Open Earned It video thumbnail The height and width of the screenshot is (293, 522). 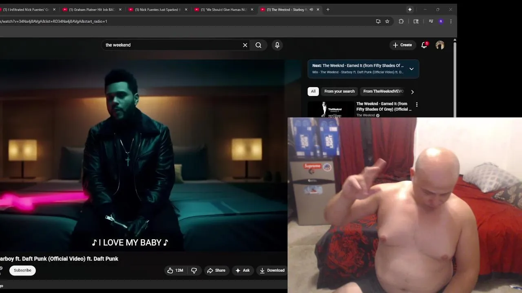(x=331, y=109)
